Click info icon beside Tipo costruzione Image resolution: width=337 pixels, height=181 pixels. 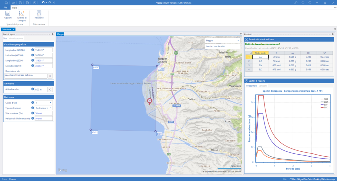click(x=33, y=108)
